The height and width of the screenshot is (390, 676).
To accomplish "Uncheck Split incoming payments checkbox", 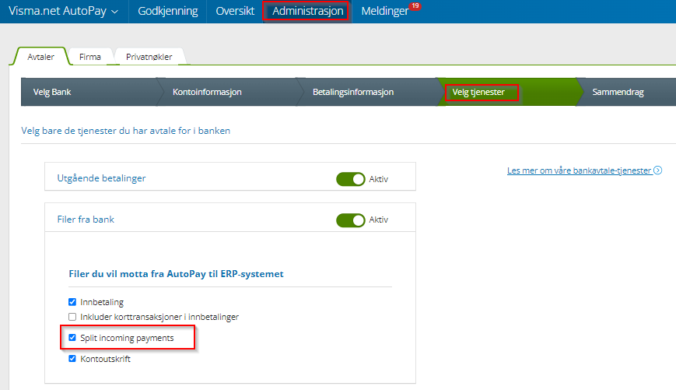I will tap(72, 337).
